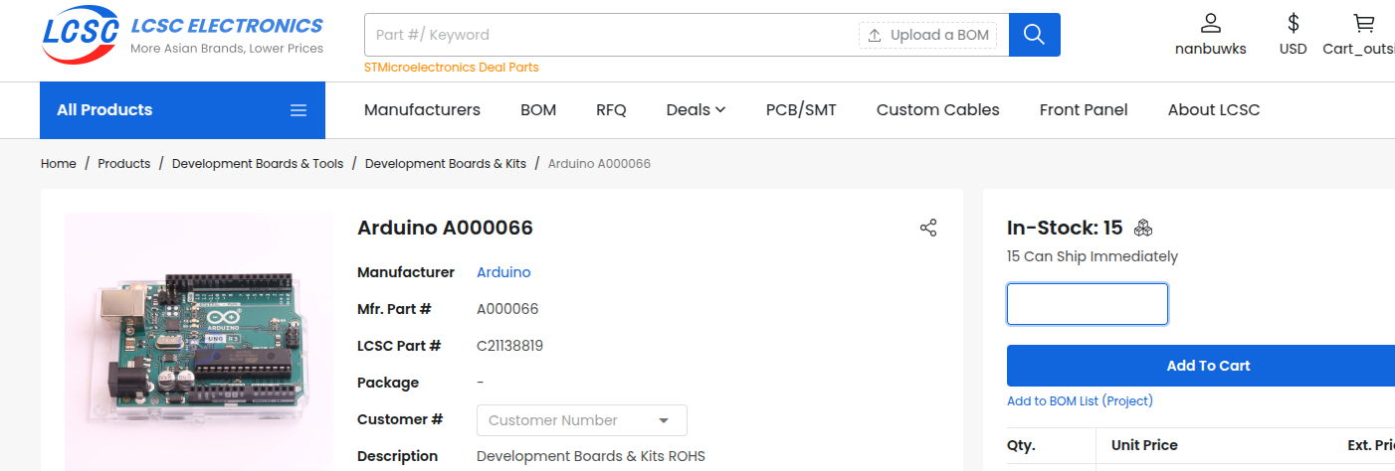The image size is (1395, 471).
Task: Open Development Boards & Kits breadcrumb
Action: pyautogui.click(x=446, y=163)
